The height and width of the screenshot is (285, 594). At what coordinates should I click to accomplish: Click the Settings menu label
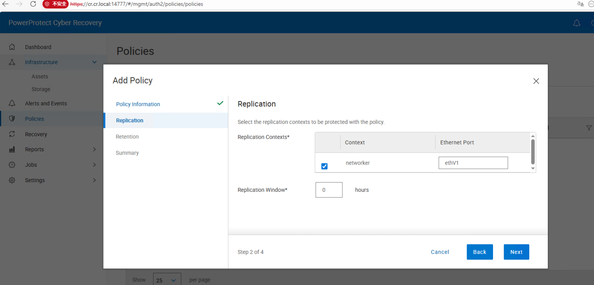(x=35, y=180)
